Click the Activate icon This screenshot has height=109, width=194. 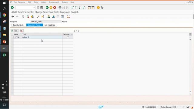pos(43,17)
